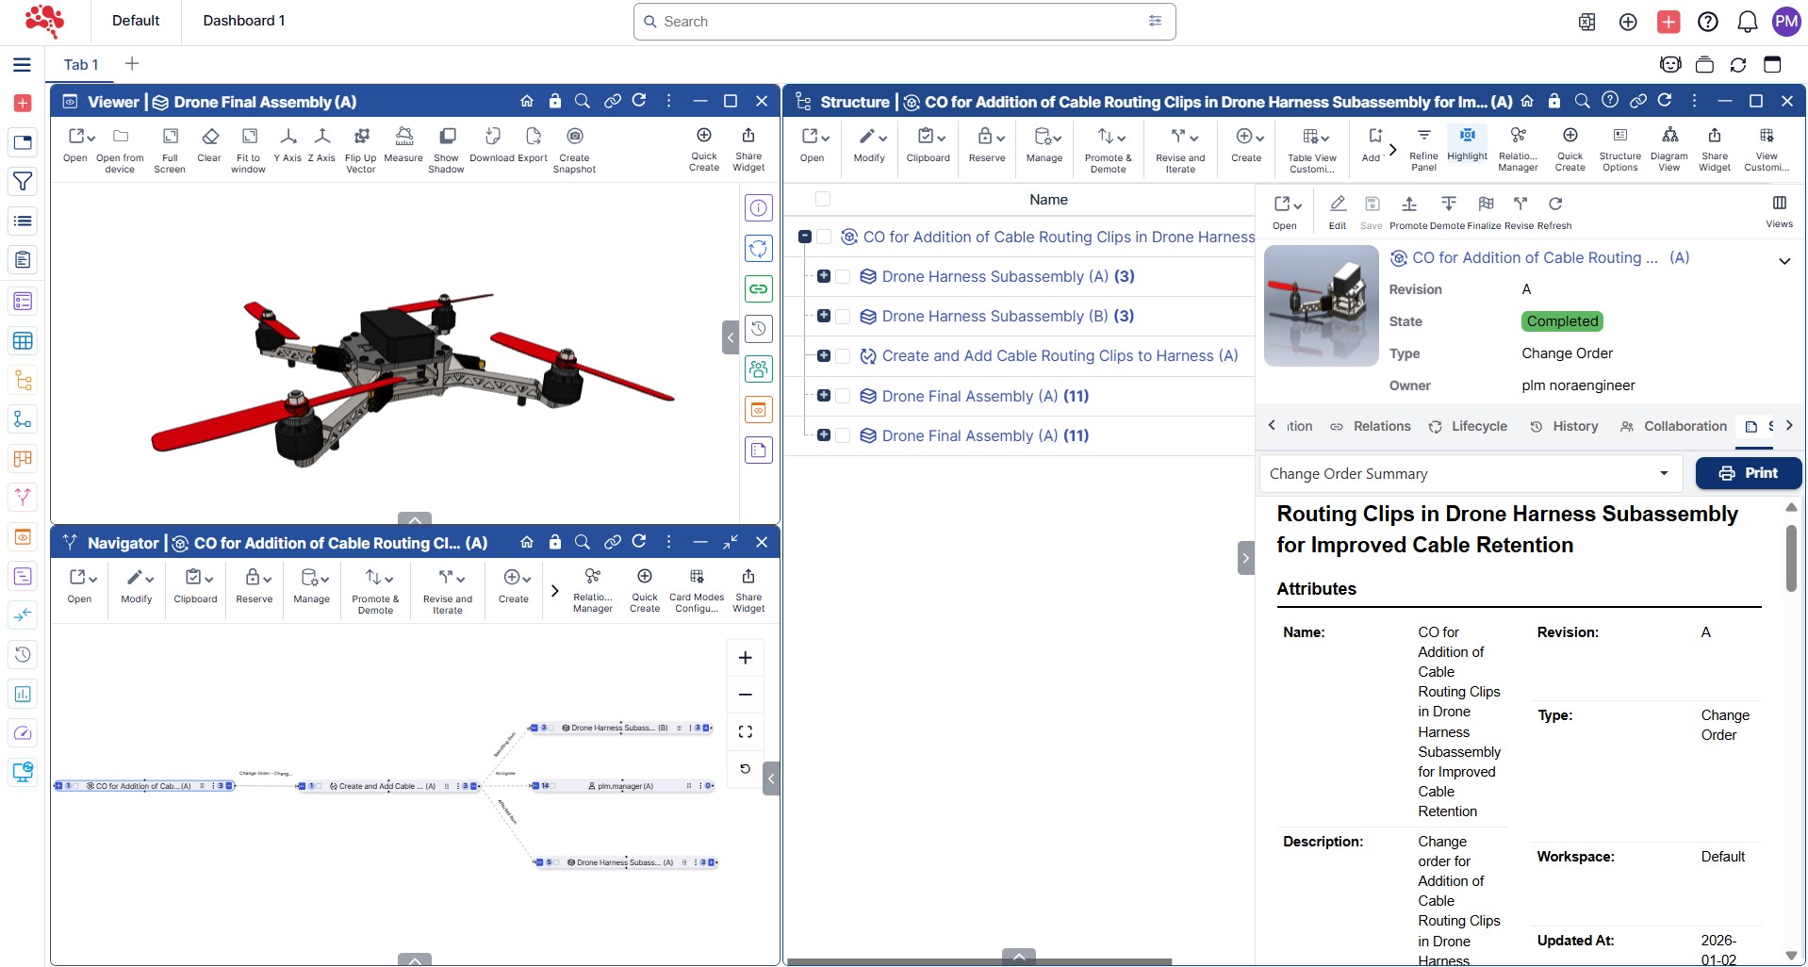Viewport: 1808px width, 967px height.
Task: Zoom in on the Navigator graph
Action: [745, 658]
